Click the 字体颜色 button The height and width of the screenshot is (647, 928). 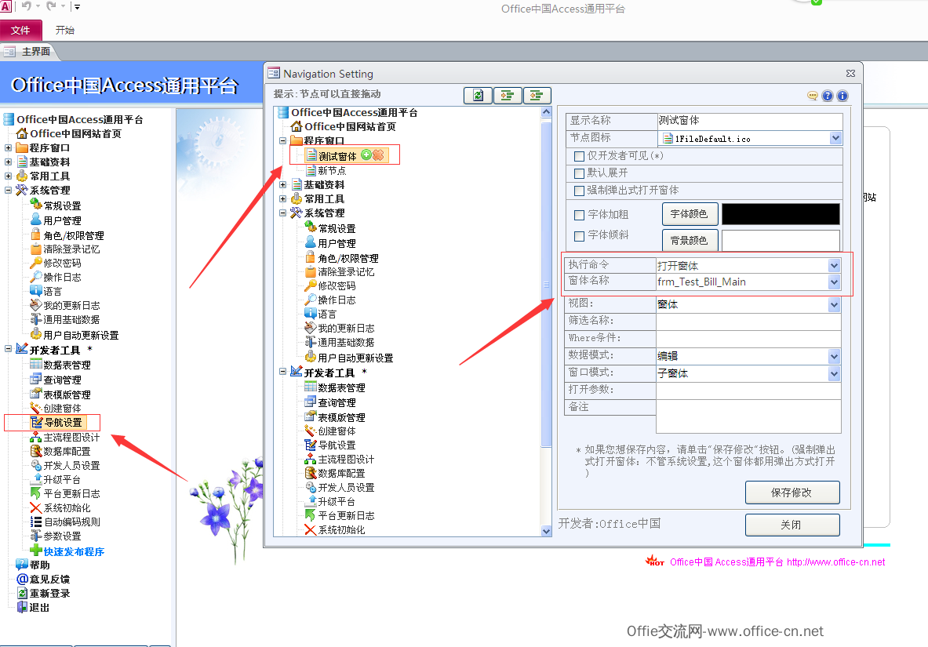click(x=690, y=213)
